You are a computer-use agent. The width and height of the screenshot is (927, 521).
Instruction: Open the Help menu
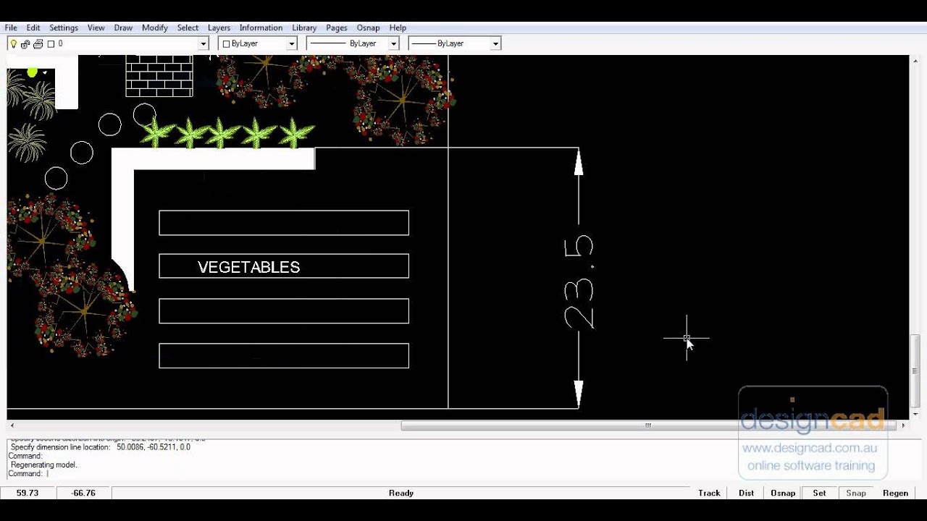398,27
